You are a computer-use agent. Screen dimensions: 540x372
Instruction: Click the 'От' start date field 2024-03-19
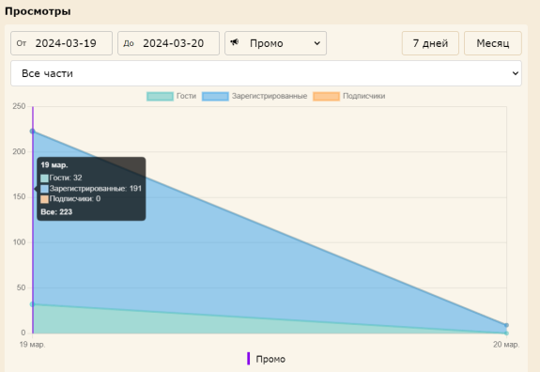61,43
